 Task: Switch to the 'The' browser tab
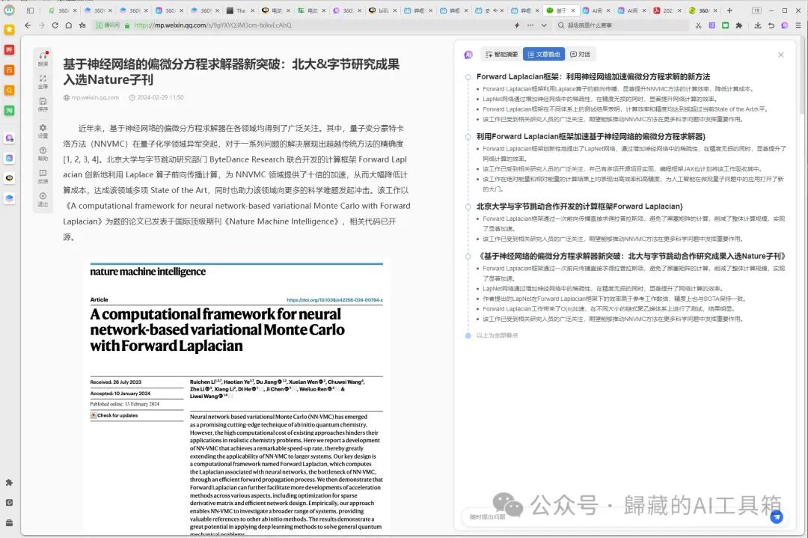coord(240,10)
